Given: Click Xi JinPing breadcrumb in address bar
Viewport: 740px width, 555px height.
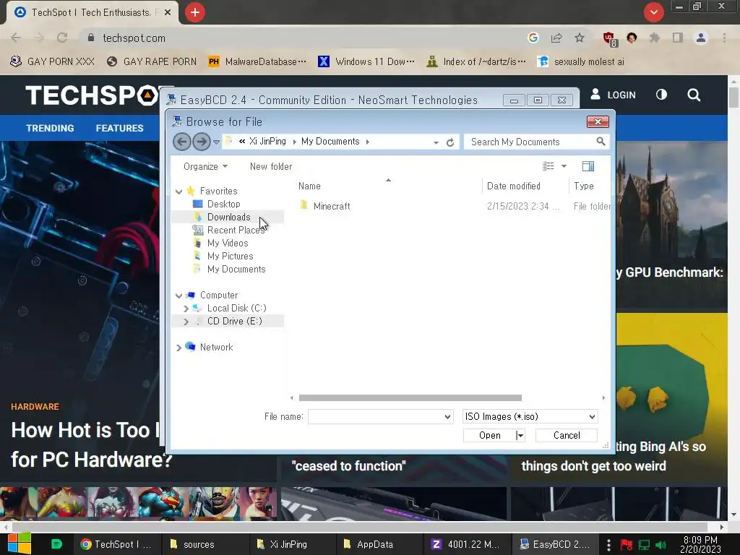Looking at the screenshot, I should click(267, 142).
